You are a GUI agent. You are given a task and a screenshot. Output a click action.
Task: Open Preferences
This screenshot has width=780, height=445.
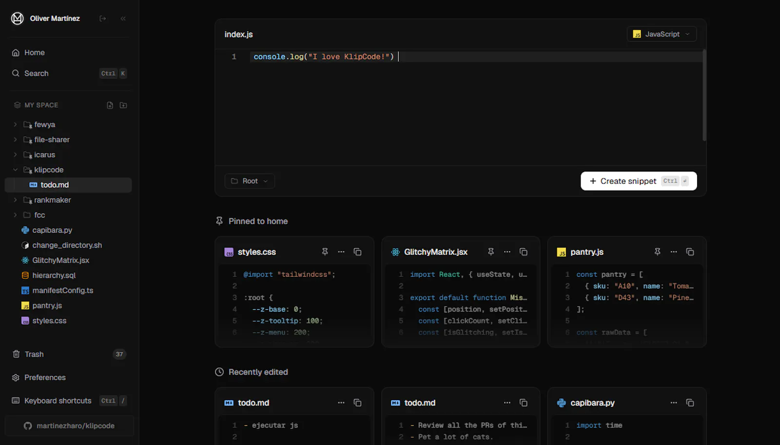pos(69,378)
